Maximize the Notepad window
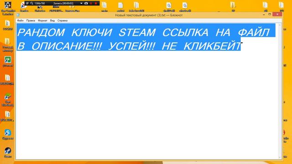The height and width of the screenshot is (164, 292). tap(270, 14)
